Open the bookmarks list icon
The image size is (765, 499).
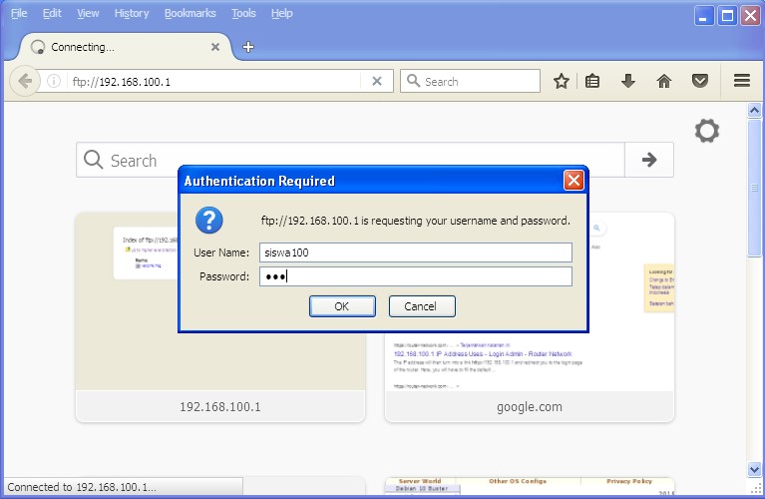tap(592, 82)
